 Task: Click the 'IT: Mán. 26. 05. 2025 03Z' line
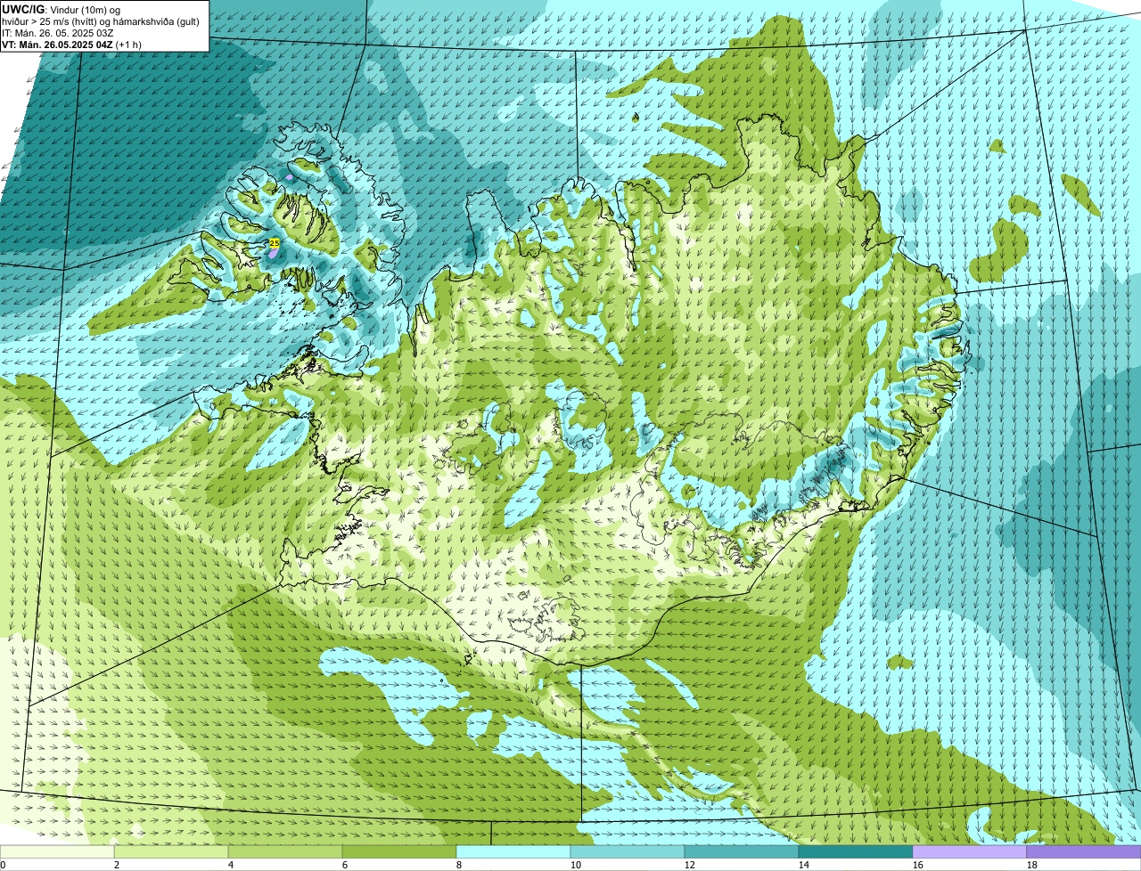[57, 33]
